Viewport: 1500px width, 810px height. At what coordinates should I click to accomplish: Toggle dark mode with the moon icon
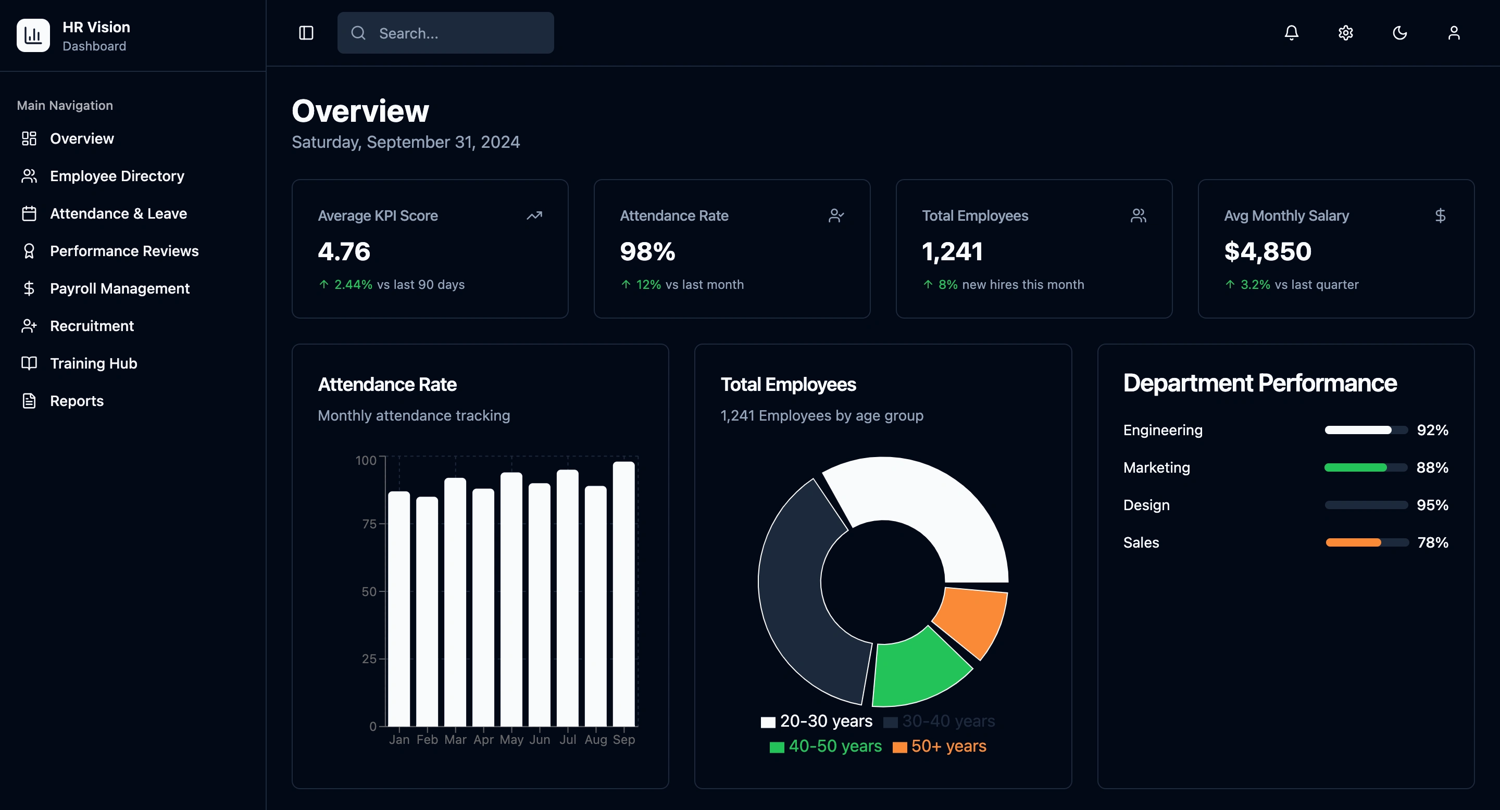point(1399,33)
